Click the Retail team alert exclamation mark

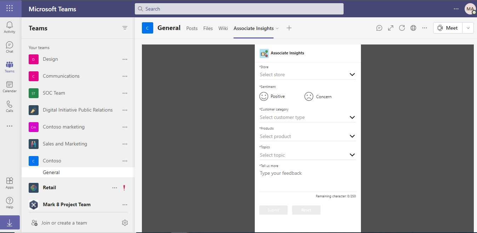[124, 188]
